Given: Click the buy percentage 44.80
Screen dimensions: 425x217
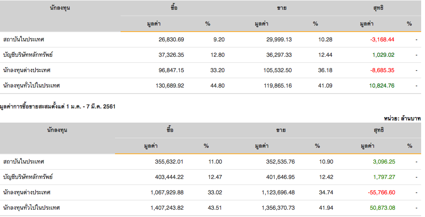Looking at the screenshot, I should 219,85.
